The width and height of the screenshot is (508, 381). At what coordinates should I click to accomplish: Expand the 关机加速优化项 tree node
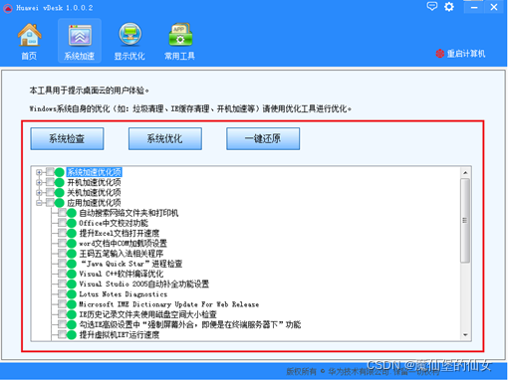(39, 193)
